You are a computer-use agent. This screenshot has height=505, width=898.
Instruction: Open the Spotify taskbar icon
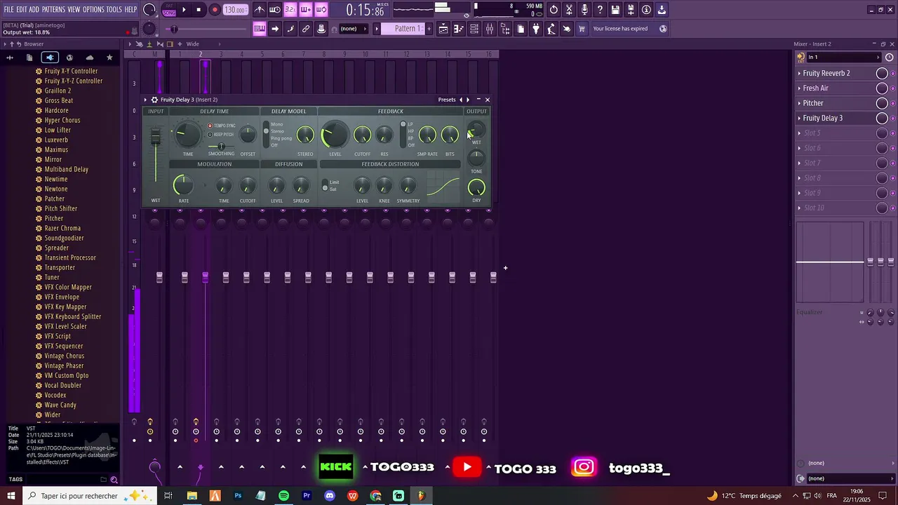point(283,496)
